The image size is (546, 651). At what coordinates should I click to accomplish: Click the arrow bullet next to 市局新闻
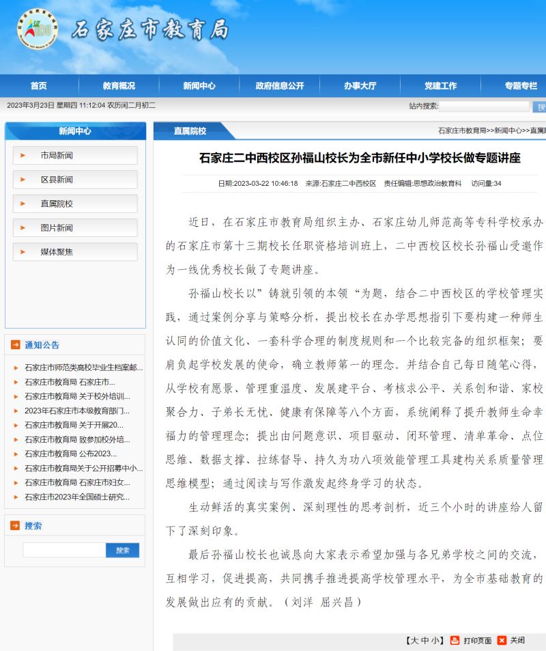click(23, 156)
